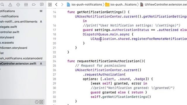The width and height of the screenshot is (187, 105).
Task: Open the Debug navigator icon
Action: click(x=26, y=5)
